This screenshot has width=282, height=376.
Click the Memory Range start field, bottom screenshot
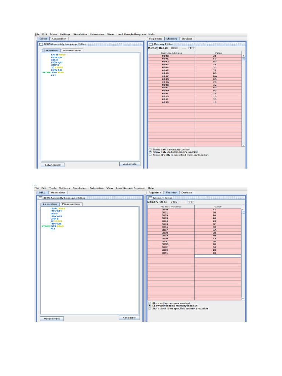click(x=174, y=202)
